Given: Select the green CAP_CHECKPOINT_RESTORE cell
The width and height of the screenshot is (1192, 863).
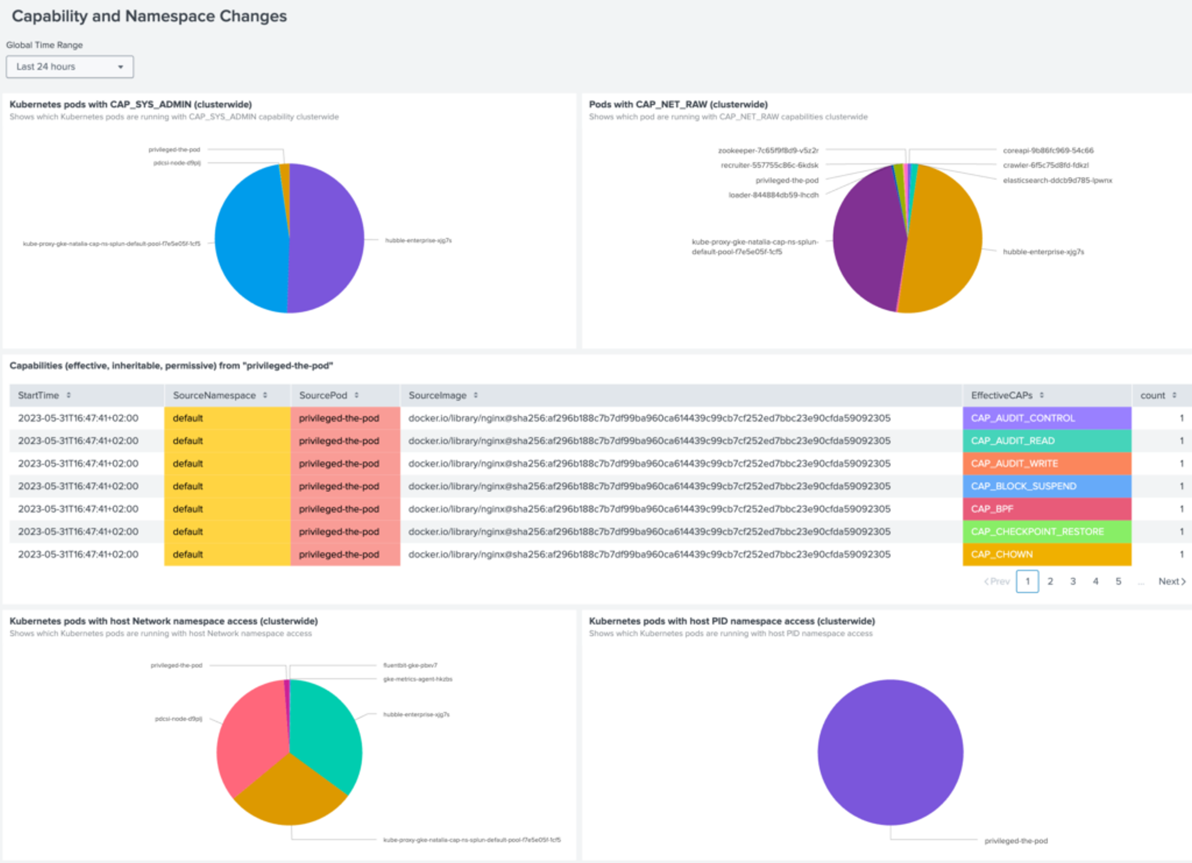Looking at the screenshot, I should pos(1046,532).
